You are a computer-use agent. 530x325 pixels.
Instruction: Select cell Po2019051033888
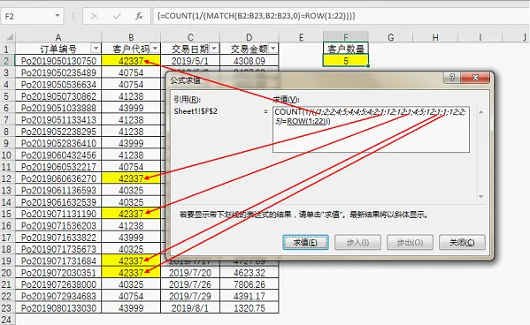[58, 108]
